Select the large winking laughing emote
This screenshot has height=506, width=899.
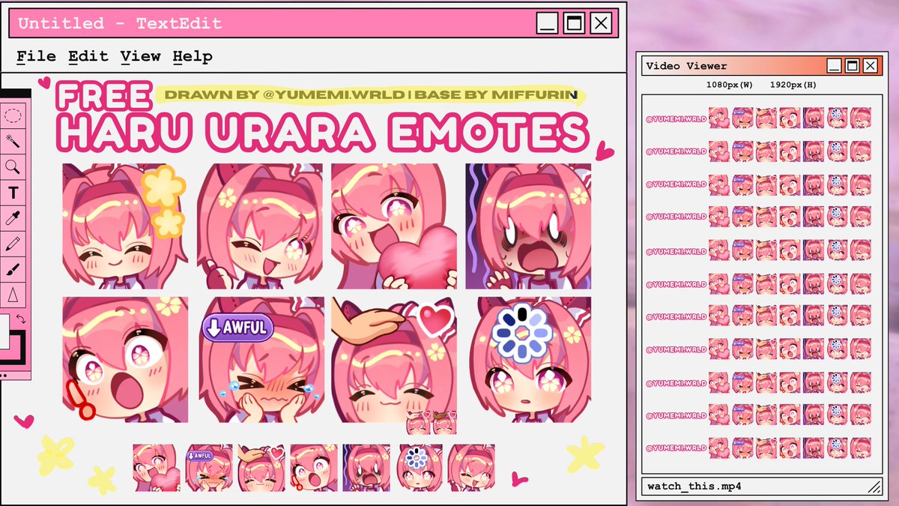(x=260, y=226)
